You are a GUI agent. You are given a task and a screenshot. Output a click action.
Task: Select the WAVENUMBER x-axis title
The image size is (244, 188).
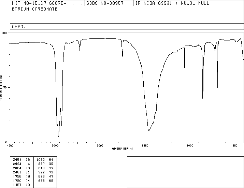point(122,149)
